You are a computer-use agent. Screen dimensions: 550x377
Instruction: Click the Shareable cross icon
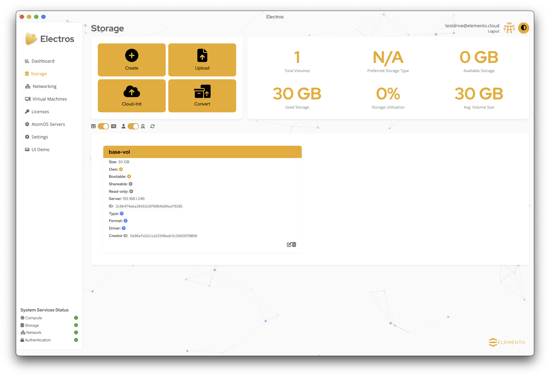coord(131,184)
